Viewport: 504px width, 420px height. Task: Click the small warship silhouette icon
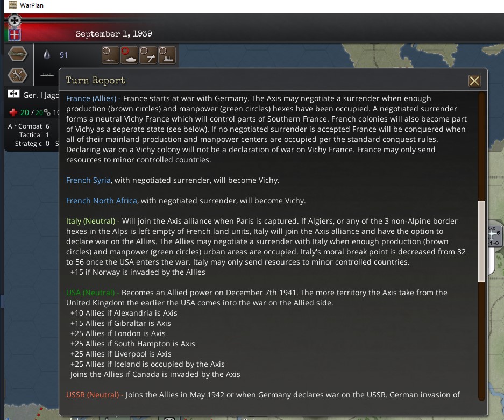coord(47,75)
